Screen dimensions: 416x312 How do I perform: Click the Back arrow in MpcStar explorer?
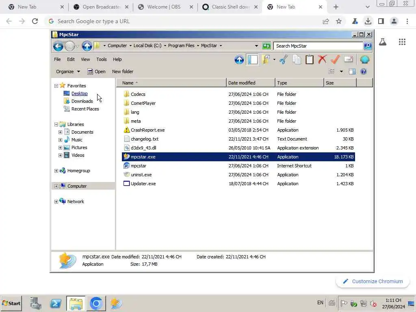(58, 46)
